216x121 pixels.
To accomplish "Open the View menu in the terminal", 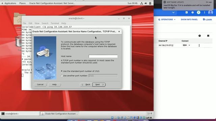I will (x=37, y=23).
